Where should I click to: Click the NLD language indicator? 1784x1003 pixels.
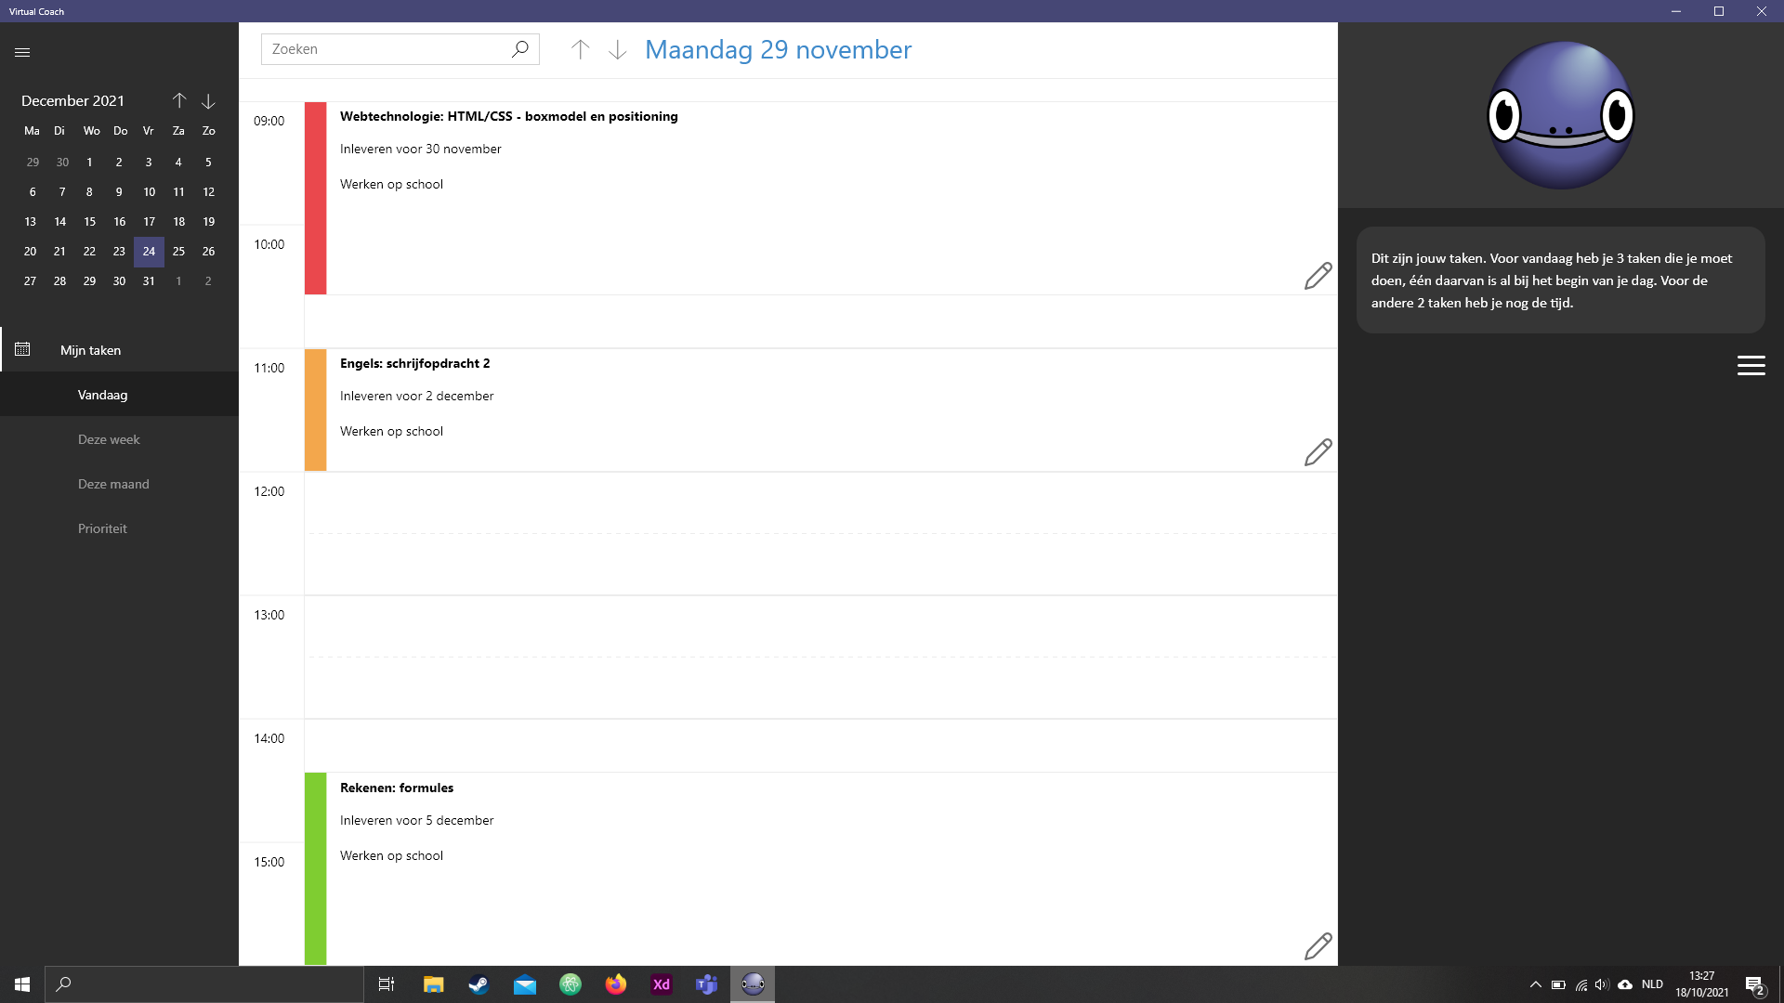pyautogui.click(x=1652, y=984)
